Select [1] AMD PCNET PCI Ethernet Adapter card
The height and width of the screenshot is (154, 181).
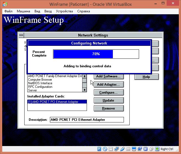57,102
